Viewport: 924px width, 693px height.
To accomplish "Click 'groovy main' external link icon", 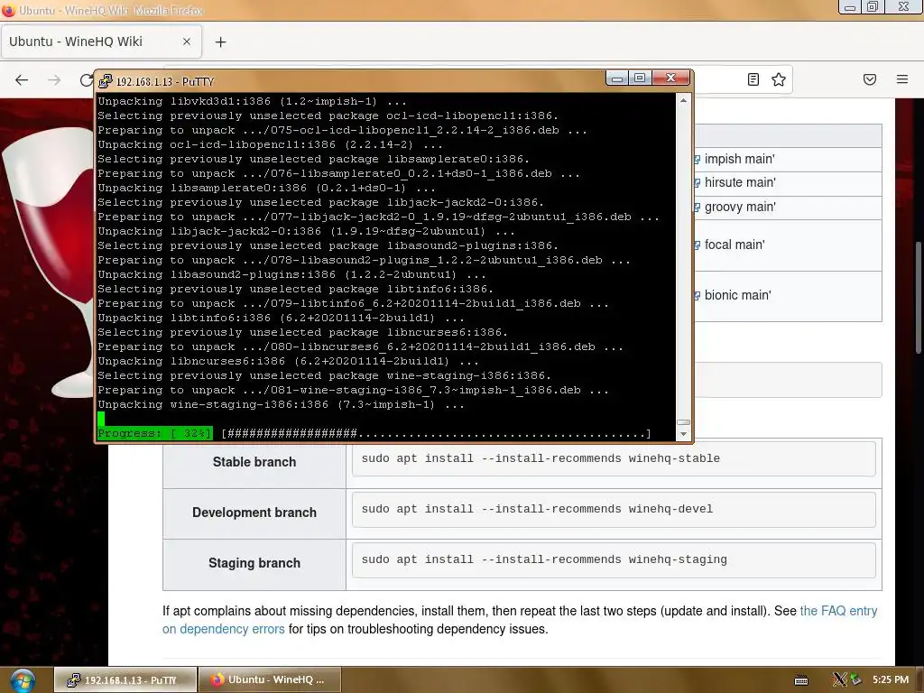I will pos(698,208).
